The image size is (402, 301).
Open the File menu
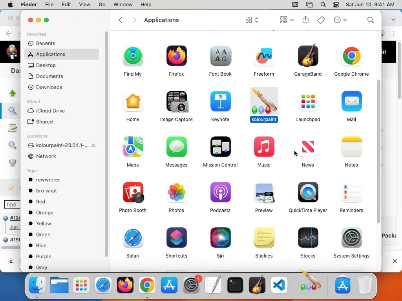[x=49, y=5]
